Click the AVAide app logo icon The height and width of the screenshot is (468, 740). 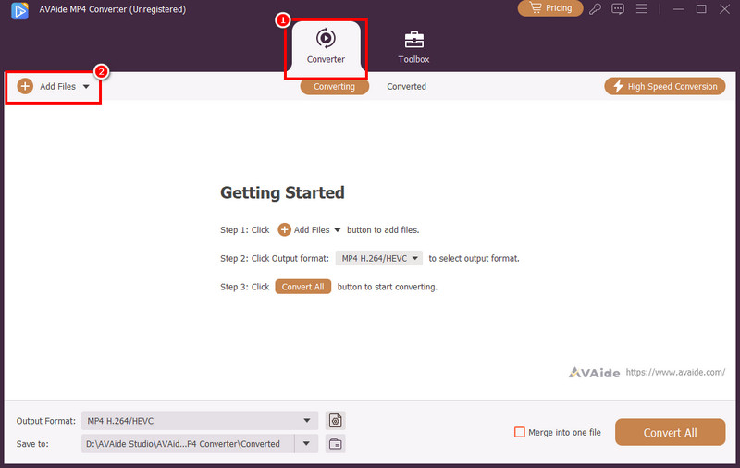[14, 9]
